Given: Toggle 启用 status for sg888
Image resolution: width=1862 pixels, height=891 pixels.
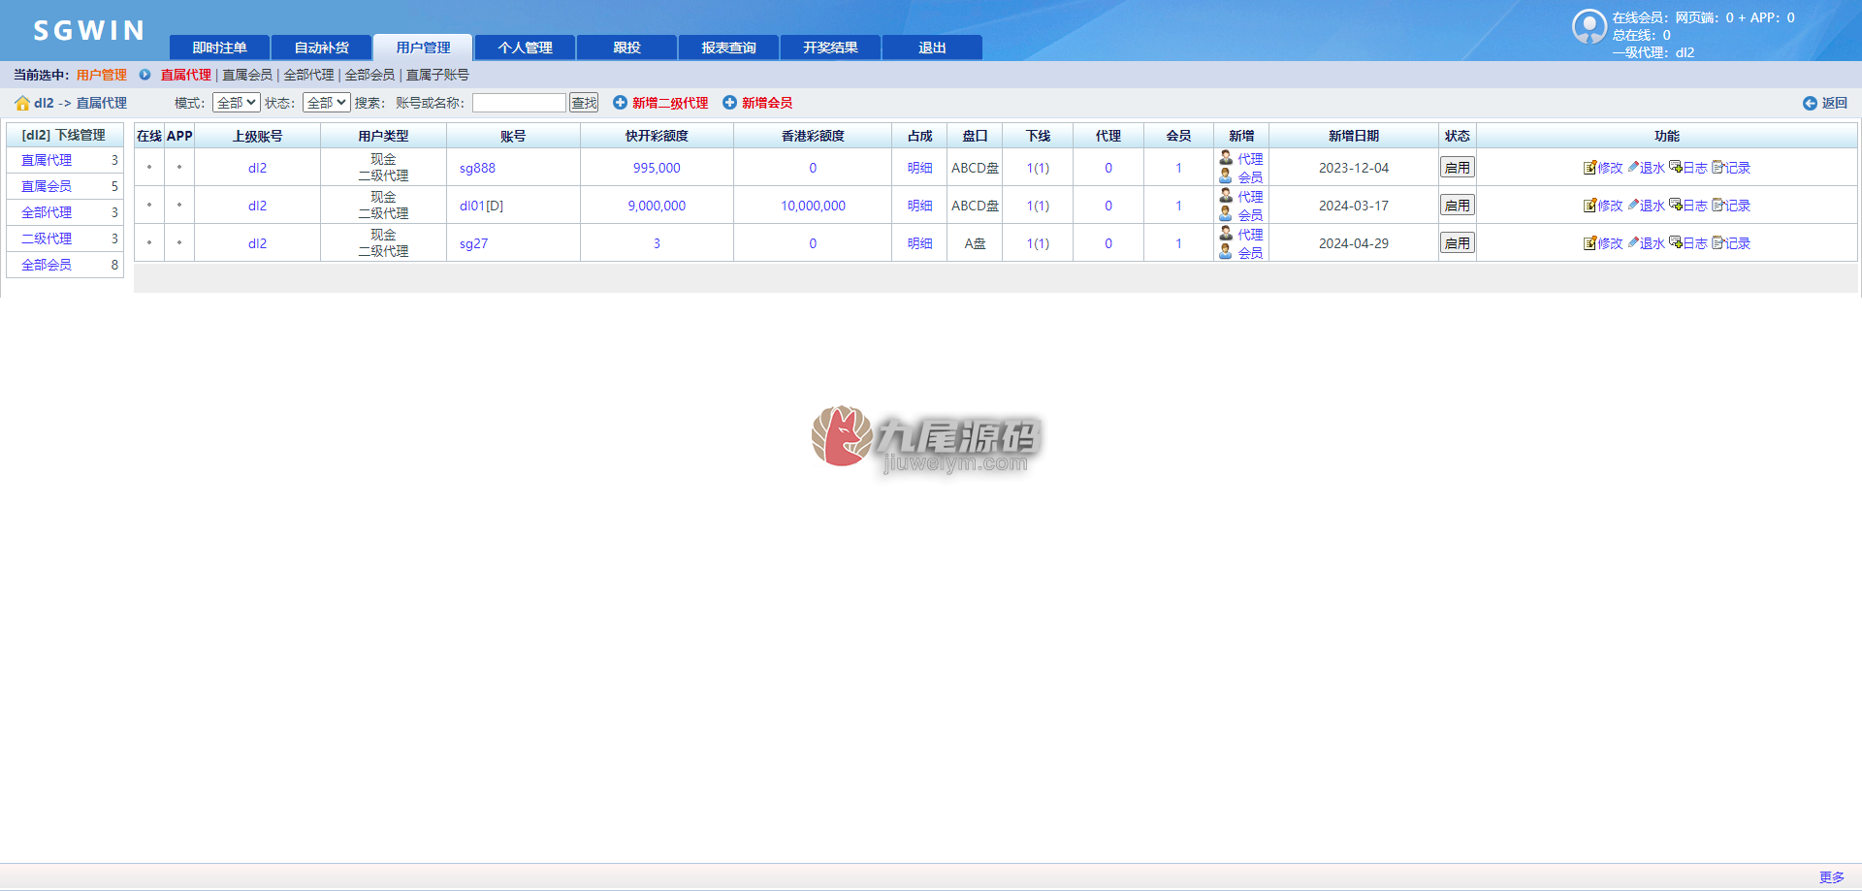Looking at the screenshot, I should point(1457,168).
